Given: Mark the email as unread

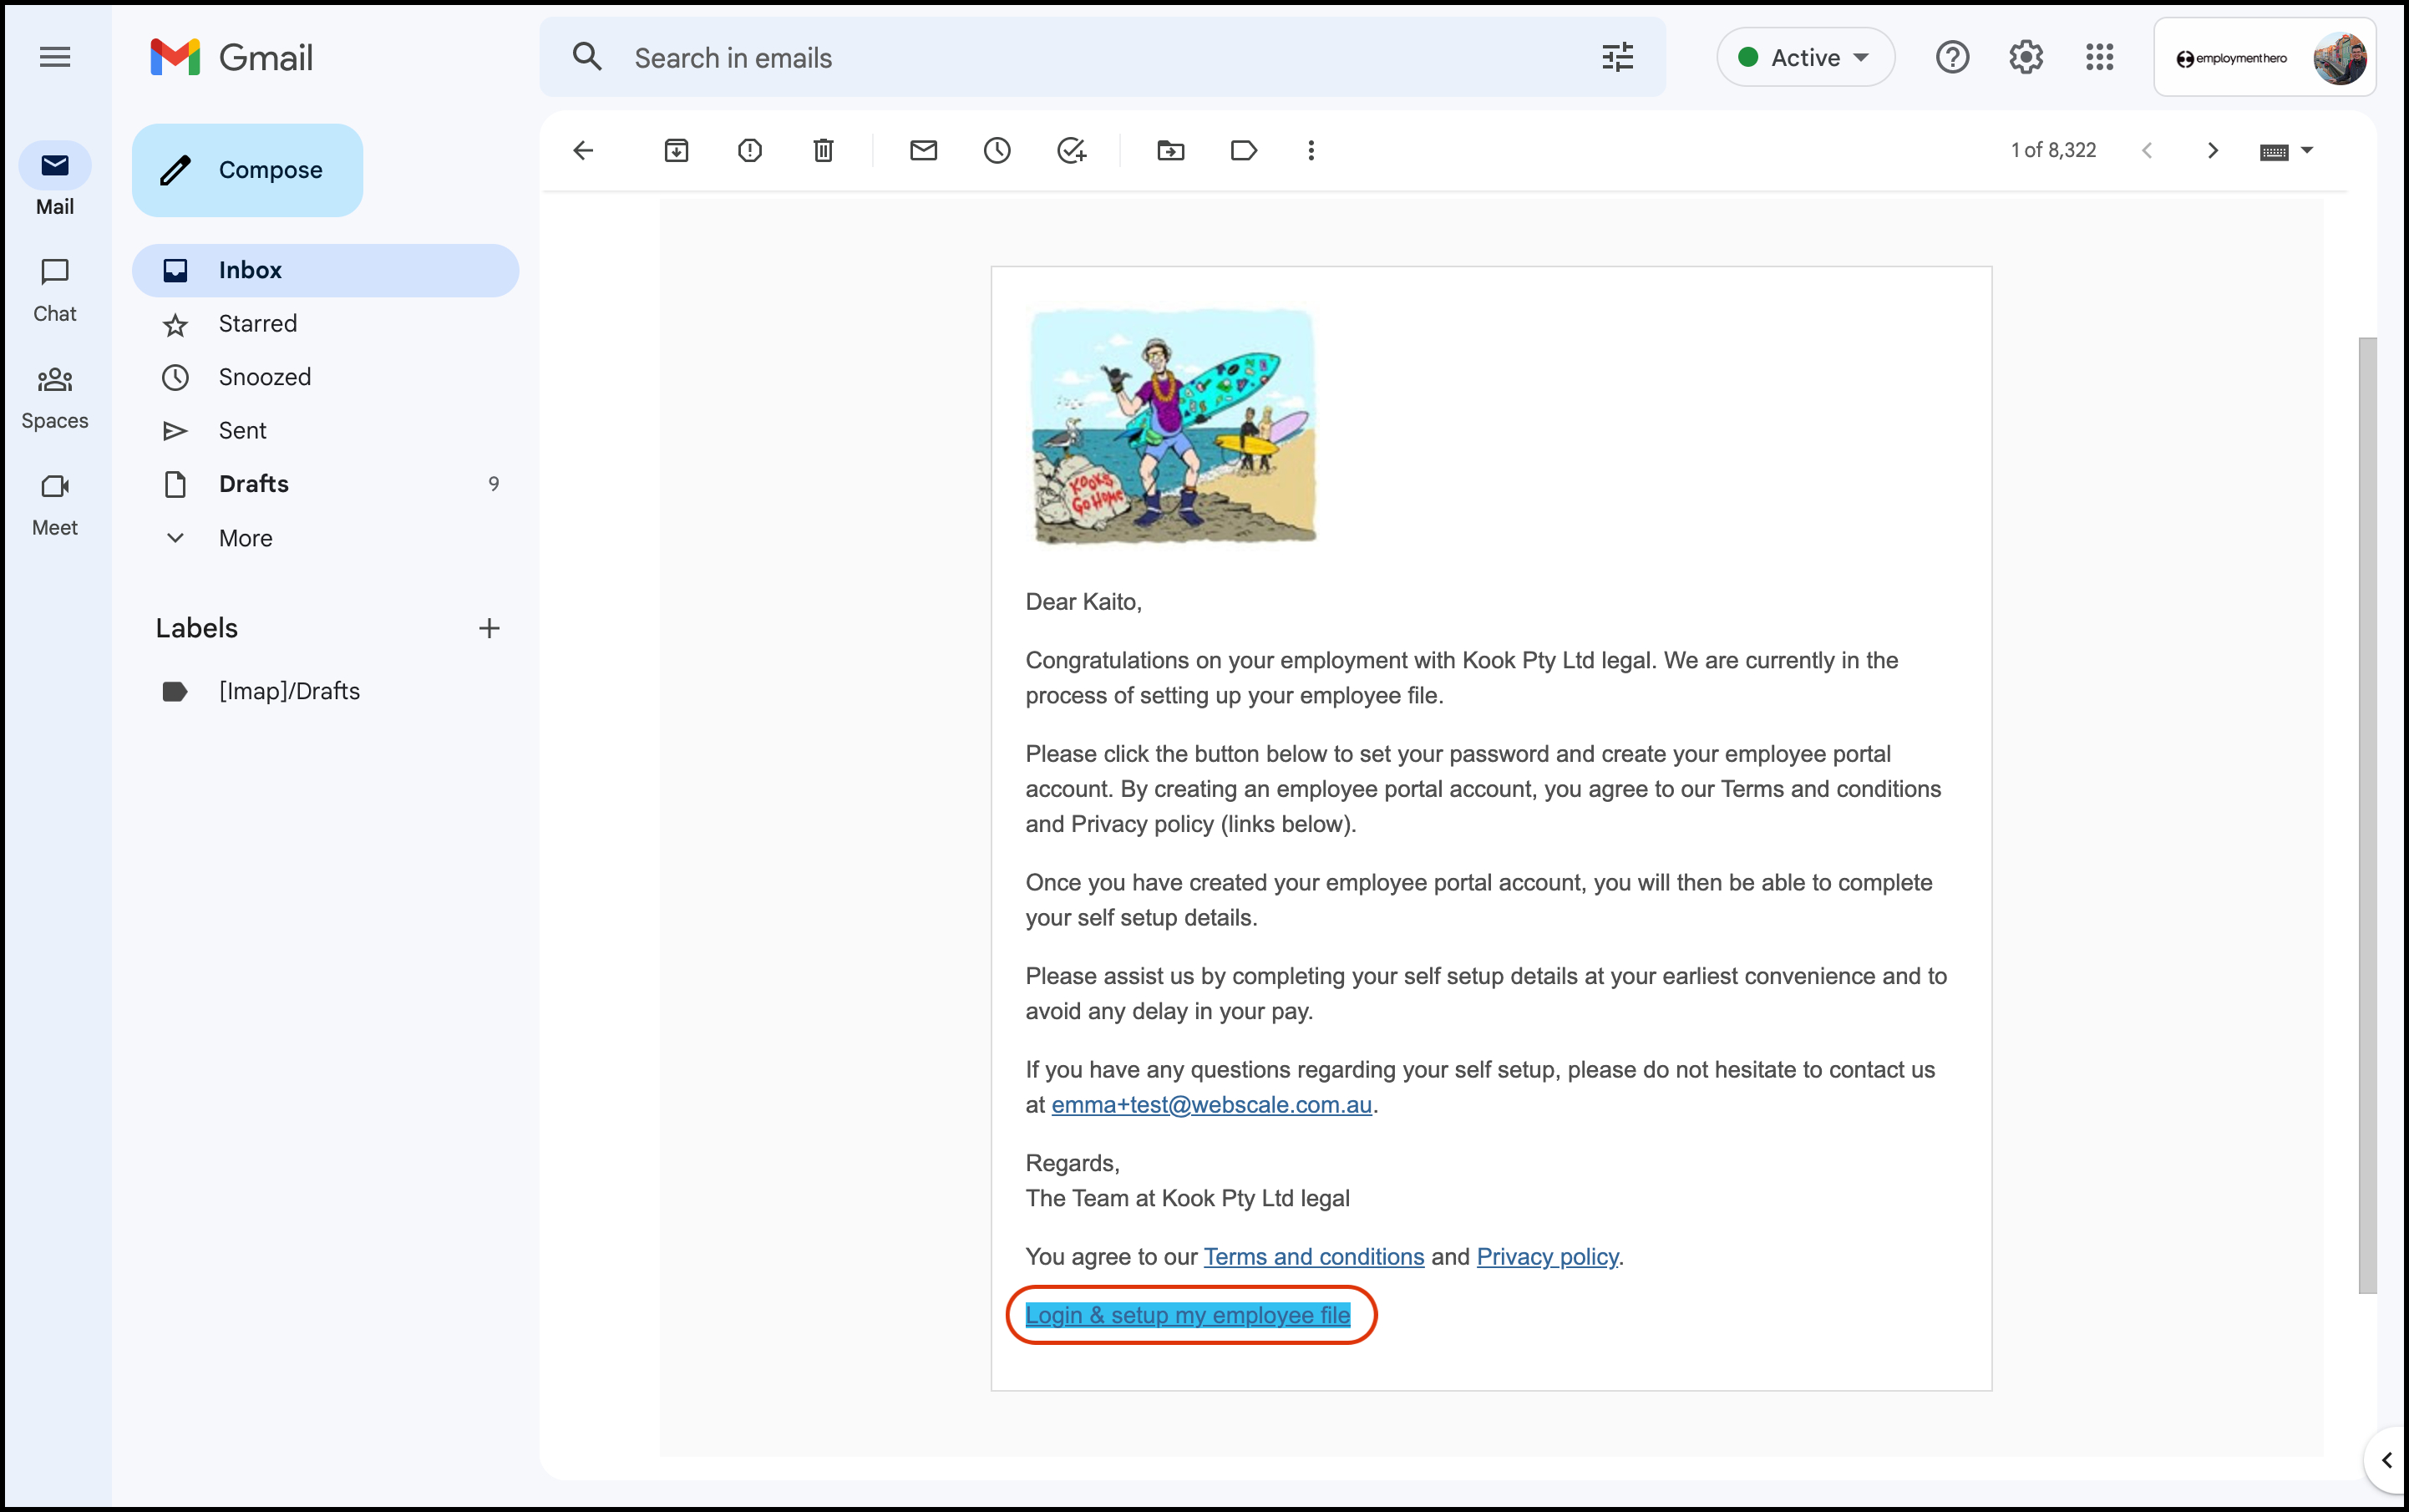Looking at the screenshot, I should 923,151.
